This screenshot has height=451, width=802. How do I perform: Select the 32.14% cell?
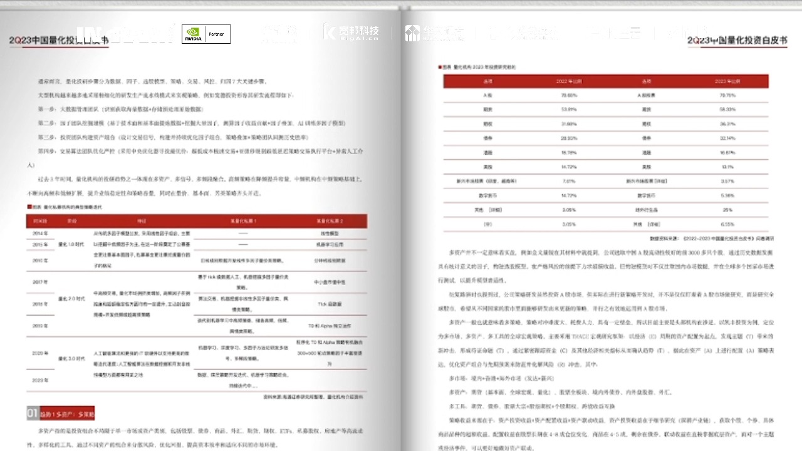[x=727, y=138]
